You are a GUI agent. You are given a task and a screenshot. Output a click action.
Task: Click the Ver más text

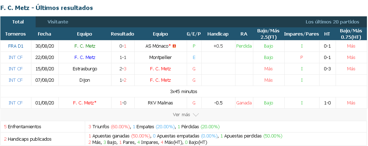(181, 115)
